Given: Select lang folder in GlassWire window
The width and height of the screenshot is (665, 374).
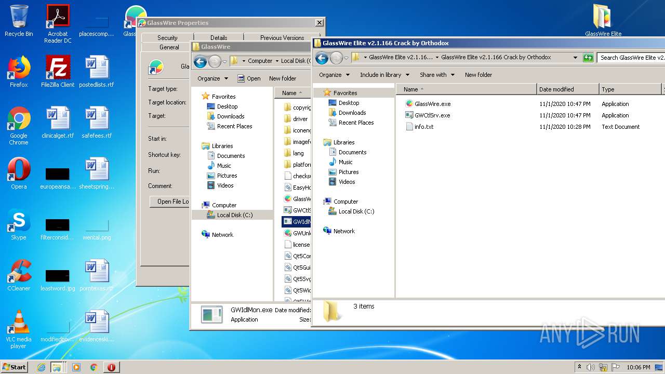Looking at the screenshot, I should tap(295, 153).
